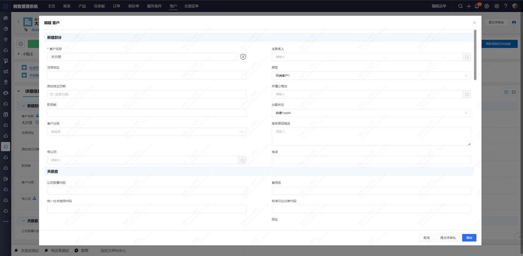523x256 pixels.
Task: Click the 保存 button
Action: [x=469, y=238]
